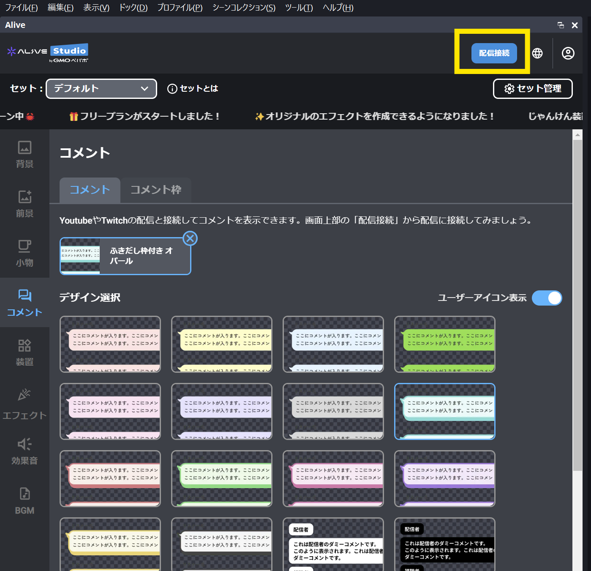Remove the ふきだし枠付き オパール selection
Viewport: 591px width, 571px height.
click(190, 239)
